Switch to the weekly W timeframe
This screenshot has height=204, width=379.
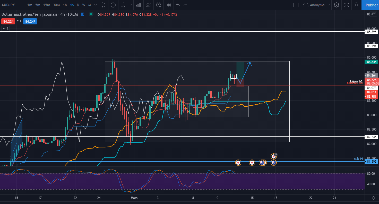[x=84, y=5]
